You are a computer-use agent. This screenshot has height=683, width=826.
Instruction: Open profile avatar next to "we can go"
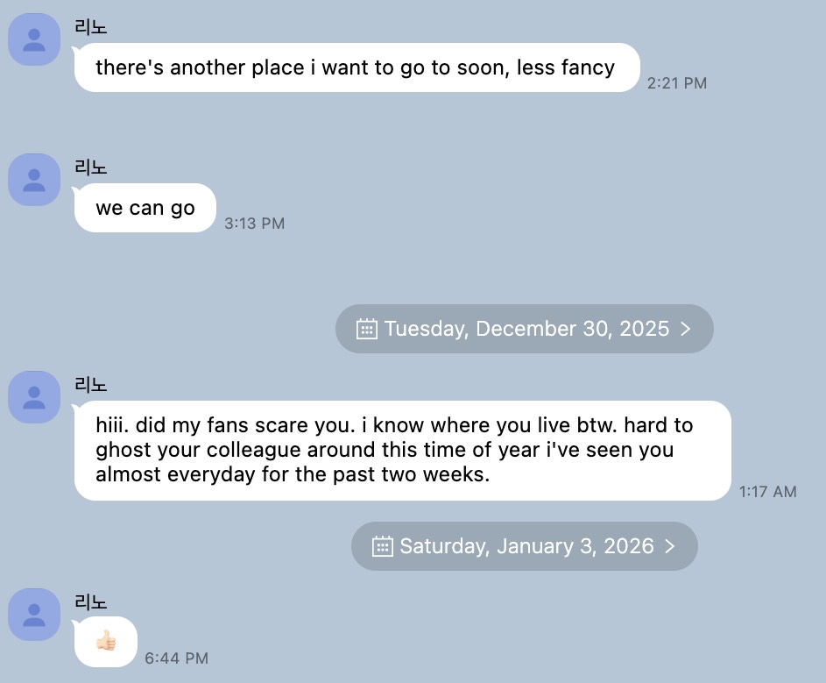(x=34, y=180)
